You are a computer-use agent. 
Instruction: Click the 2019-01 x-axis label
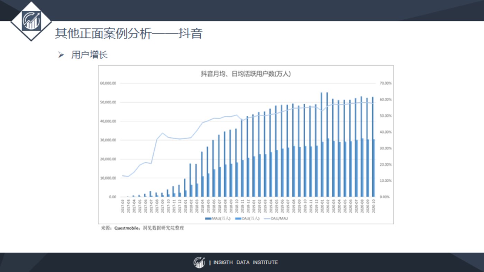click(x=254, y=206)
